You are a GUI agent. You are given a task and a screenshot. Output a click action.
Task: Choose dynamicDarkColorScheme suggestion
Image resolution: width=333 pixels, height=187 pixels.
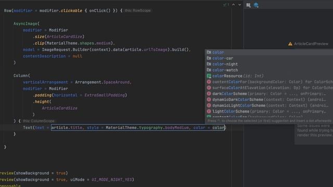[x=269, y=100]
